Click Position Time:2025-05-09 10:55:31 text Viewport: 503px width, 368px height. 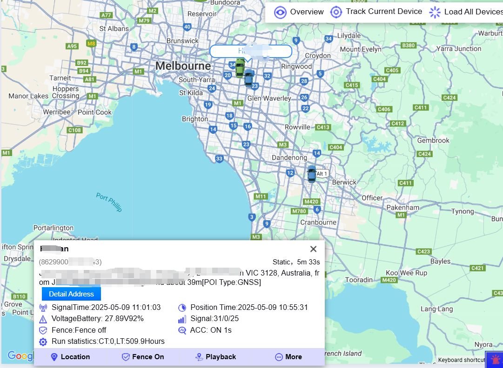point(249,308)
